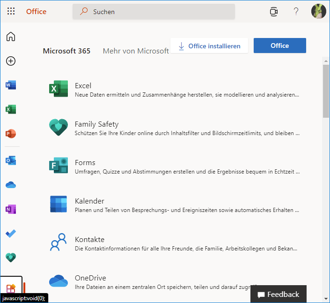Screen dimensions: 330x303
Task: Open the Kalender app icon
Action: click(59, 204)
